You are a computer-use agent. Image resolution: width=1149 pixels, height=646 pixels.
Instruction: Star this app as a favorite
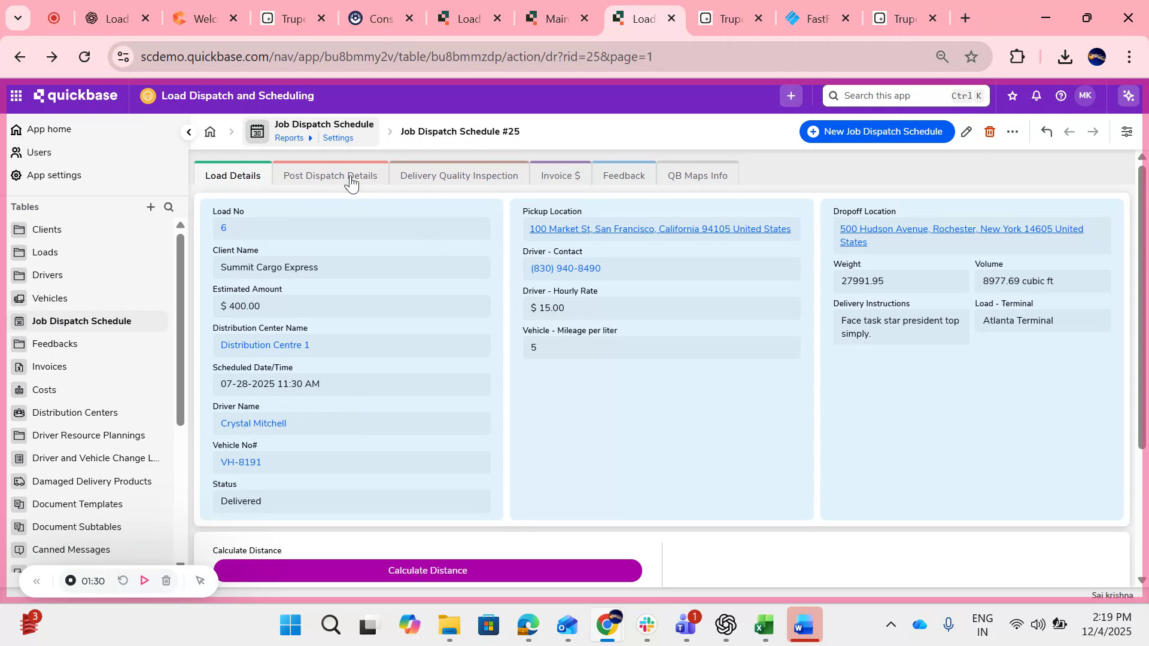(x=1011, y=95)
